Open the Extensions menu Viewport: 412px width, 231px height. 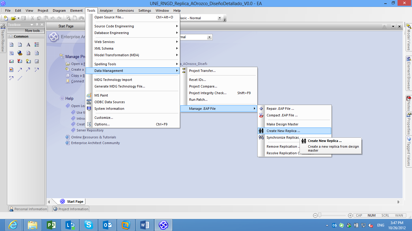click(125, 11)
